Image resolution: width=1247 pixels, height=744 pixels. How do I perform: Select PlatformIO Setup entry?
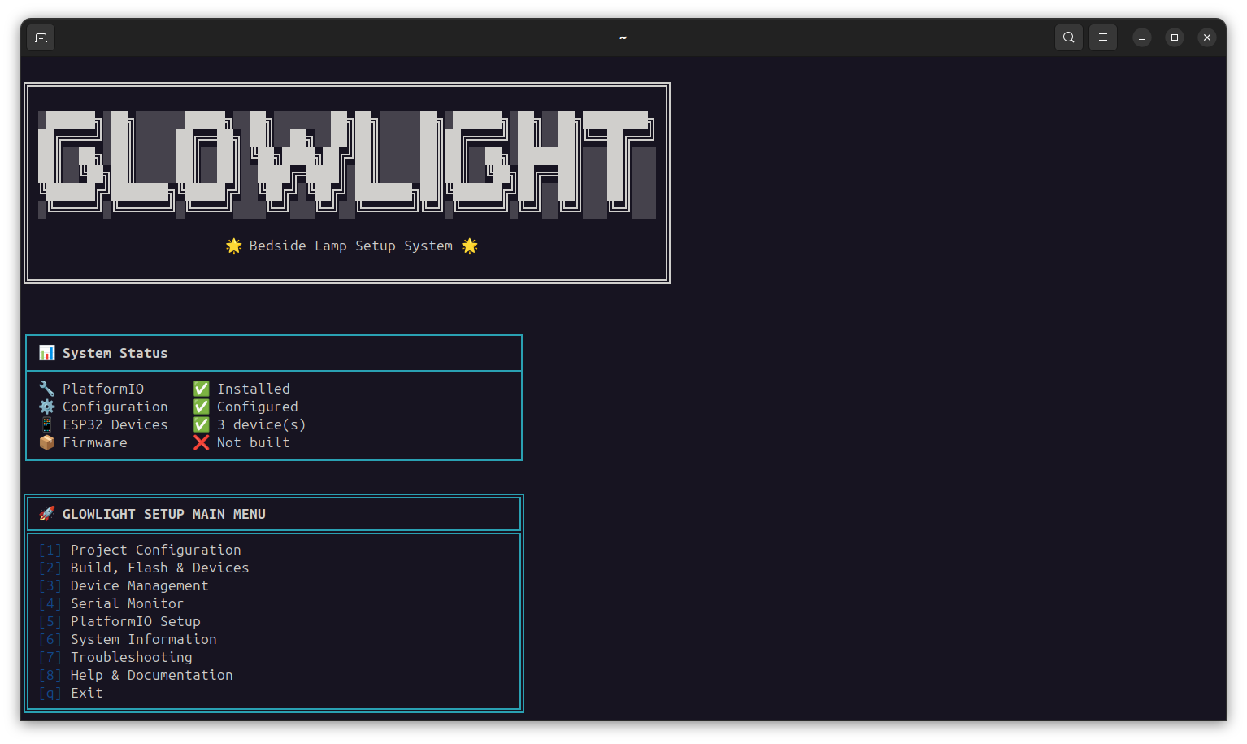(136, 621)
